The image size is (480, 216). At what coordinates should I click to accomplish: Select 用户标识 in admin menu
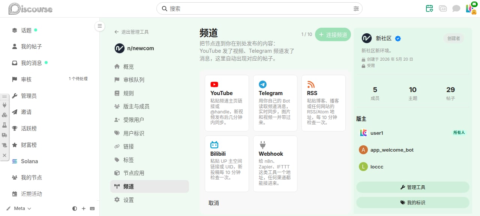tap(150, 133)
